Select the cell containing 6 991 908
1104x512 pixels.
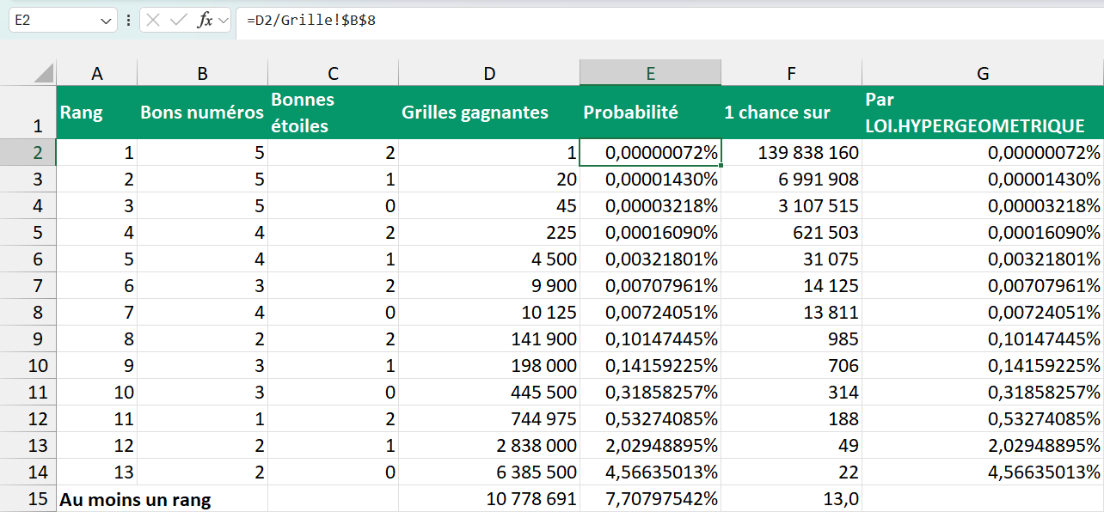tap(791, 180)
